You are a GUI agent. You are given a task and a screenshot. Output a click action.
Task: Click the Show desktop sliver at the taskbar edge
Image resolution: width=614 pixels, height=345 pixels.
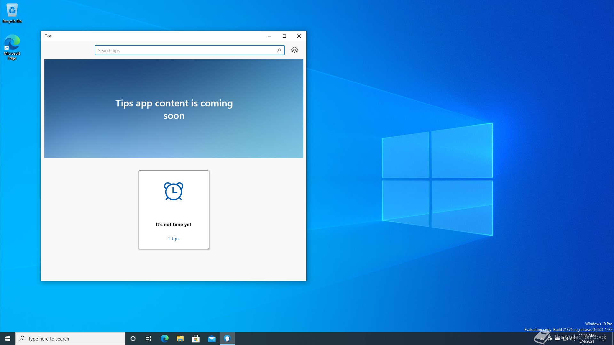[x=613, y=339]
